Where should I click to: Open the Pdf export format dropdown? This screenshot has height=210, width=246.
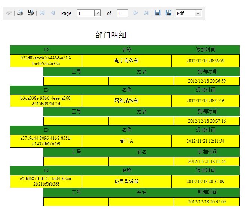click(198, 13)
